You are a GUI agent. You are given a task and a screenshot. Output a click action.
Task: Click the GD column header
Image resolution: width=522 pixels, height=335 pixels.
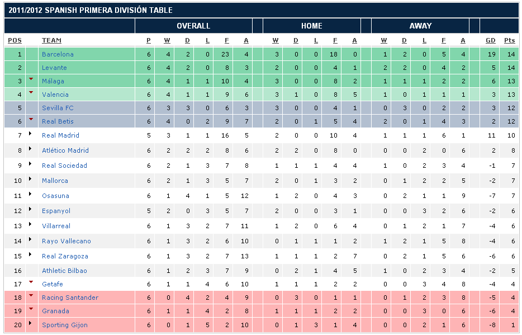[490, 40]
